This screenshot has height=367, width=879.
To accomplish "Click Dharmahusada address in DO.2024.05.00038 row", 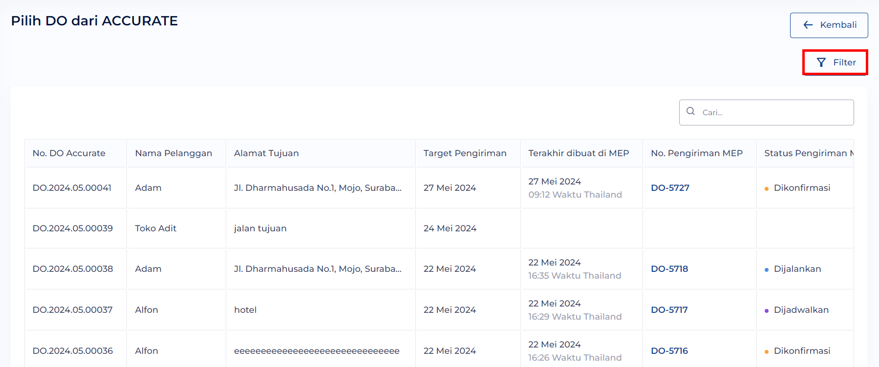I will pos(318,269).
